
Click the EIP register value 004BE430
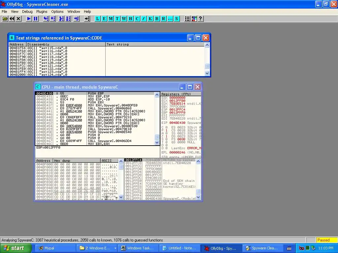coord(177,123)
